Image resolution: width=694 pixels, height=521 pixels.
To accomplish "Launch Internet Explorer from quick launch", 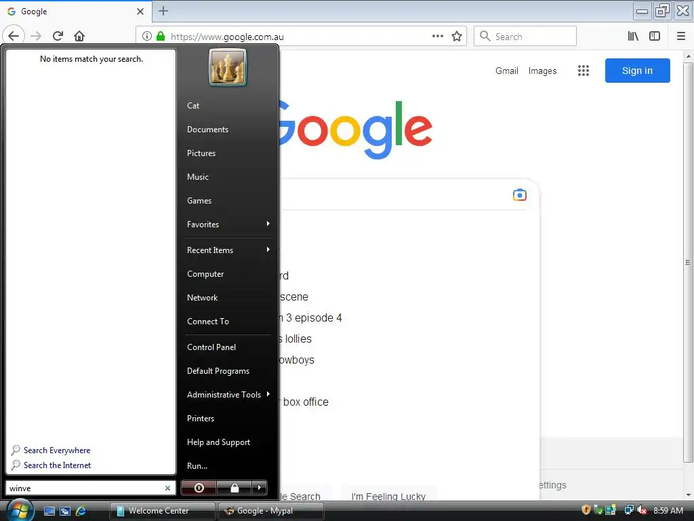I will (x=81, y=511).
